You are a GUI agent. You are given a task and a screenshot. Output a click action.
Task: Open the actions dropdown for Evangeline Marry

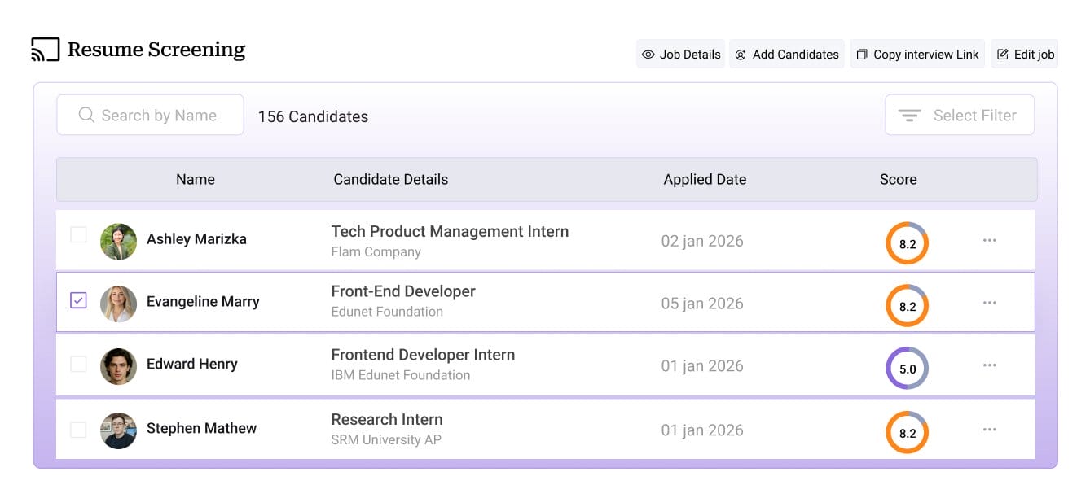989,302
